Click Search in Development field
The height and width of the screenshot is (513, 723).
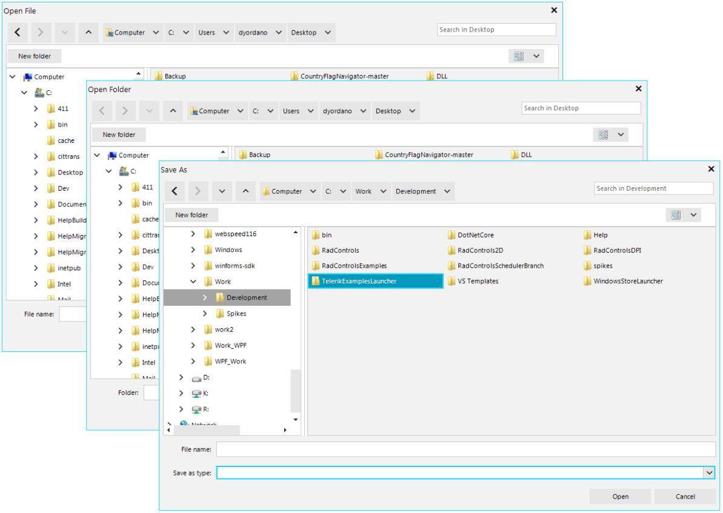tap(653, 188)
